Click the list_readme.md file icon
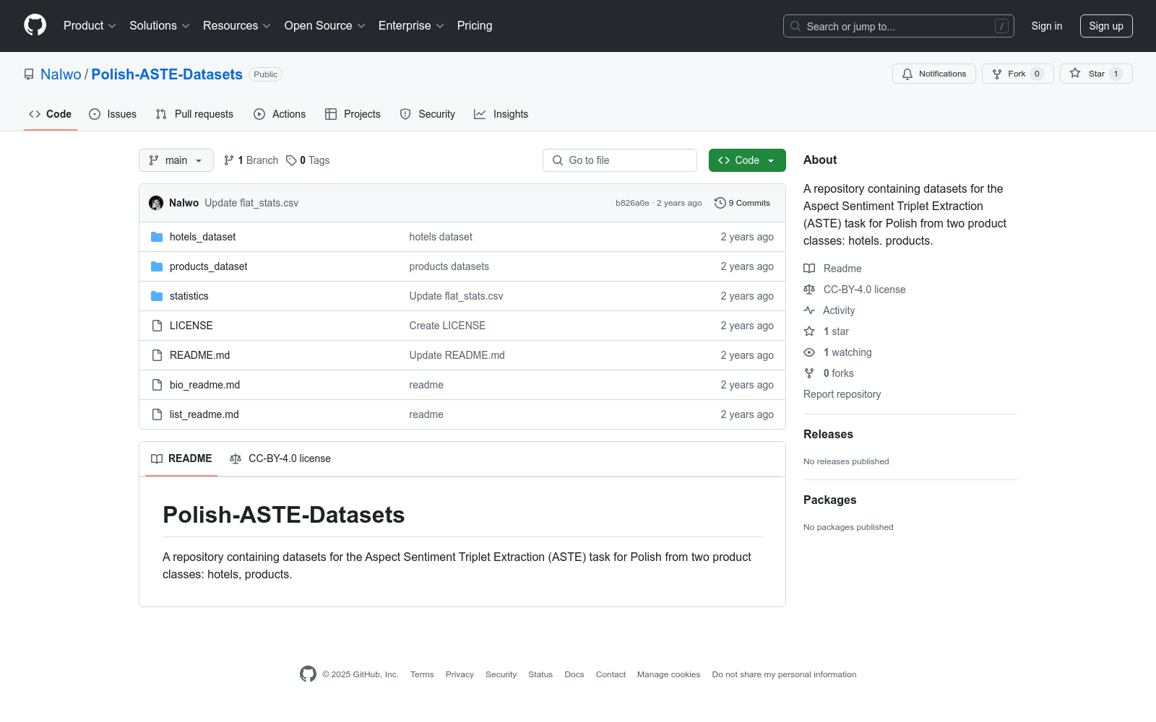Screen dimensions: 1156x722 157,414
